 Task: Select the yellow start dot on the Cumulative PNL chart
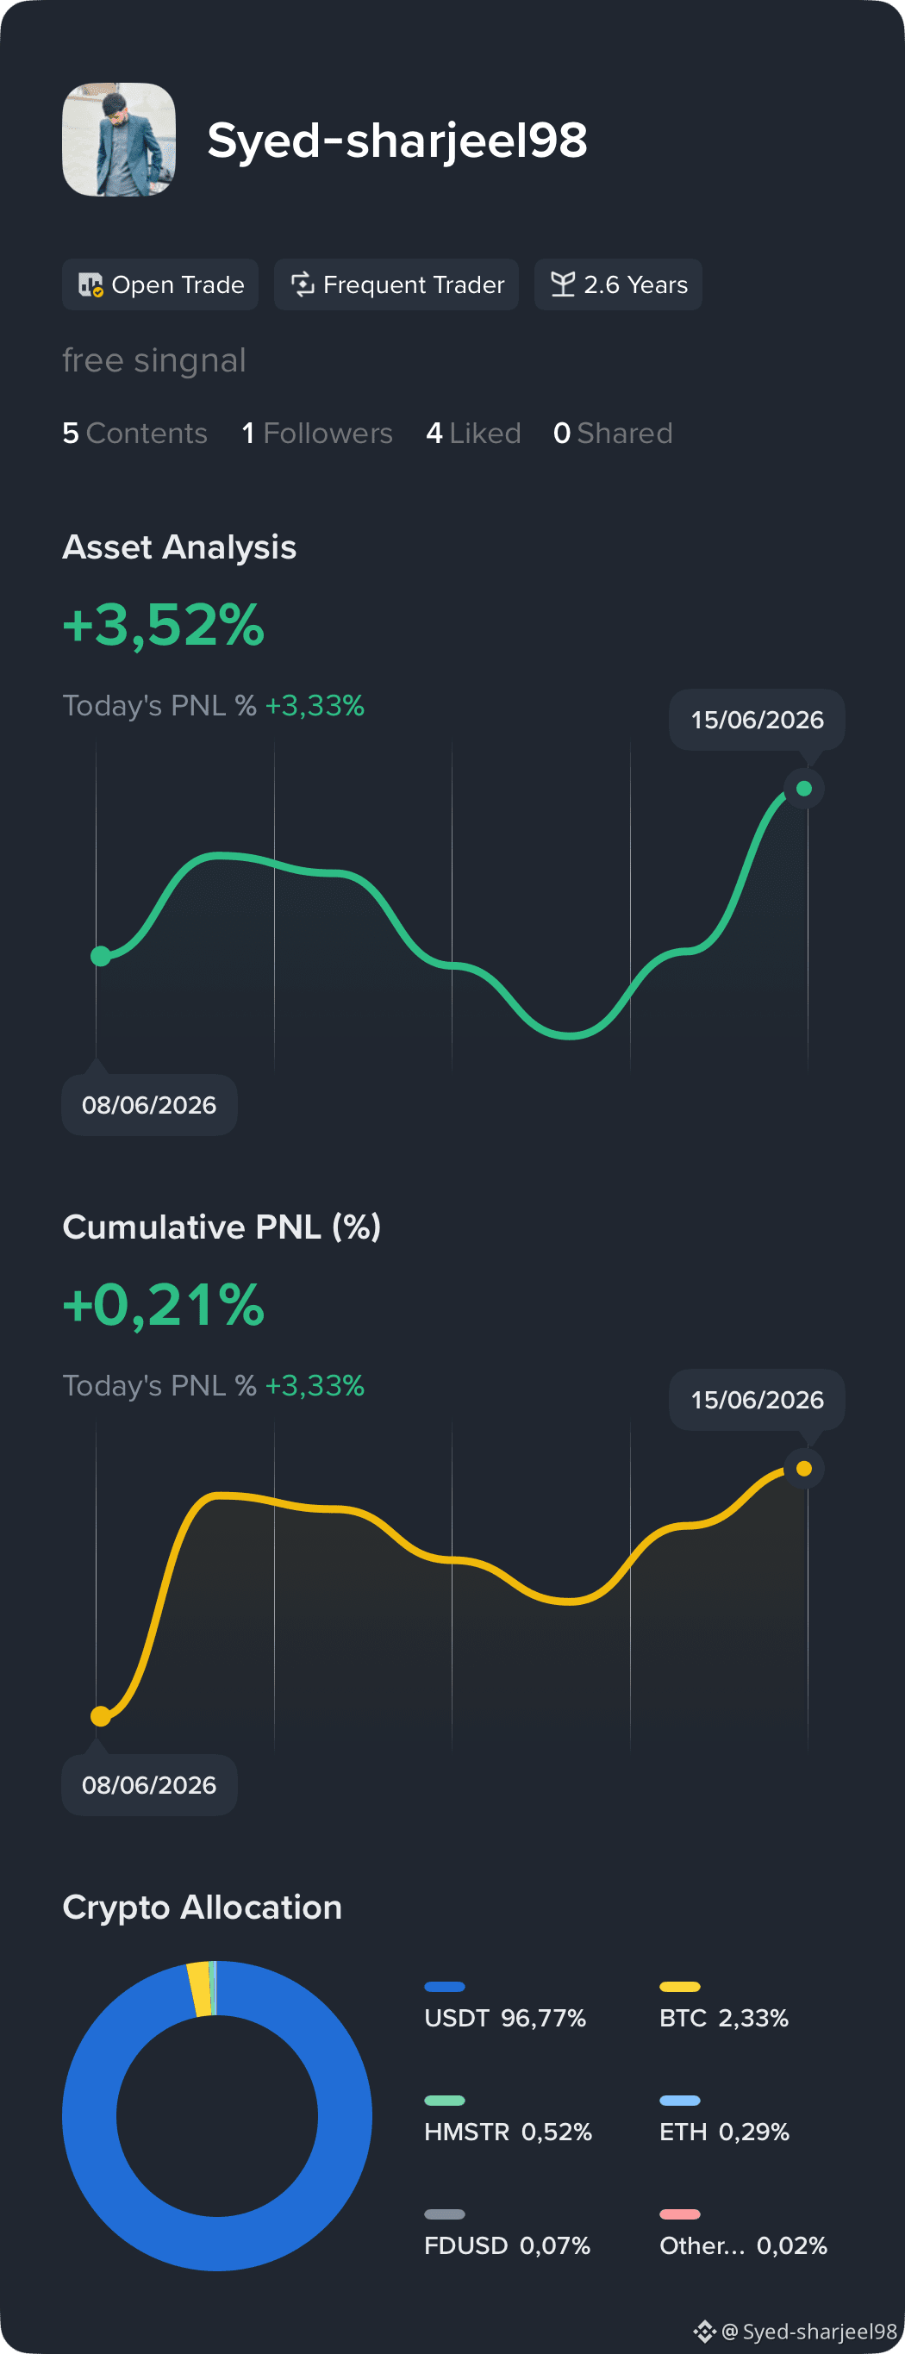(101, 1716)
